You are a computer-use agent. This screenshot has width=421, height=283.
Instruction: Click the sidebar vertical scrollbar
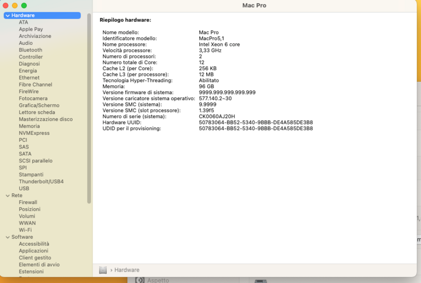click(x=89, y=105)
